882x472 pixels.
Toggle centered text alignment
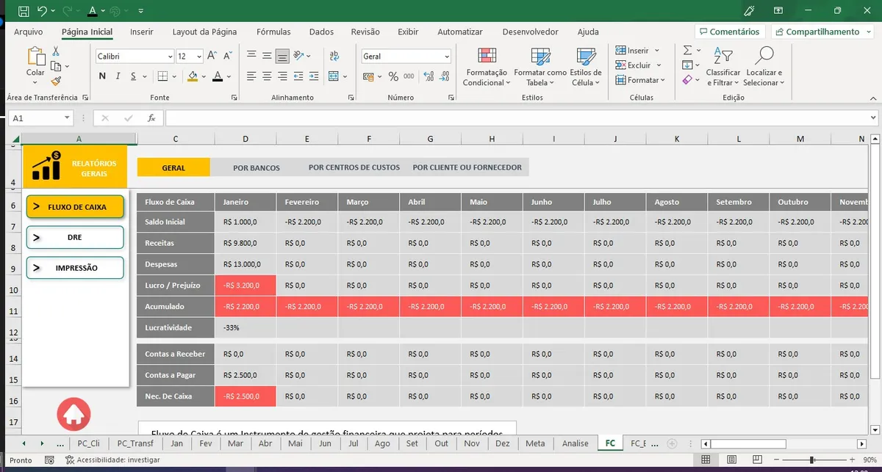pyautogui.click(x=267, y=76)
